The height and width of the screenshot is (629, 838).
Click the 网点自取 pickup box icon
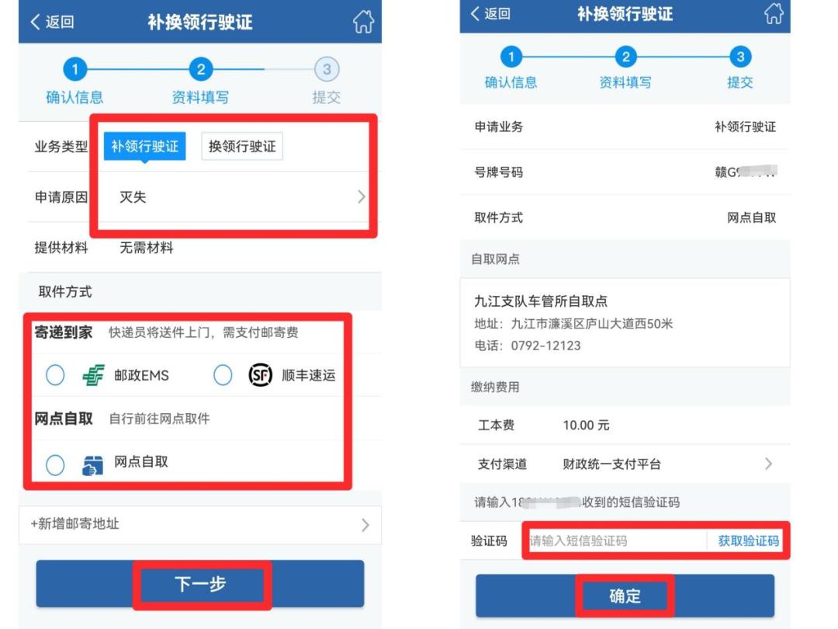tap(92, 465)
